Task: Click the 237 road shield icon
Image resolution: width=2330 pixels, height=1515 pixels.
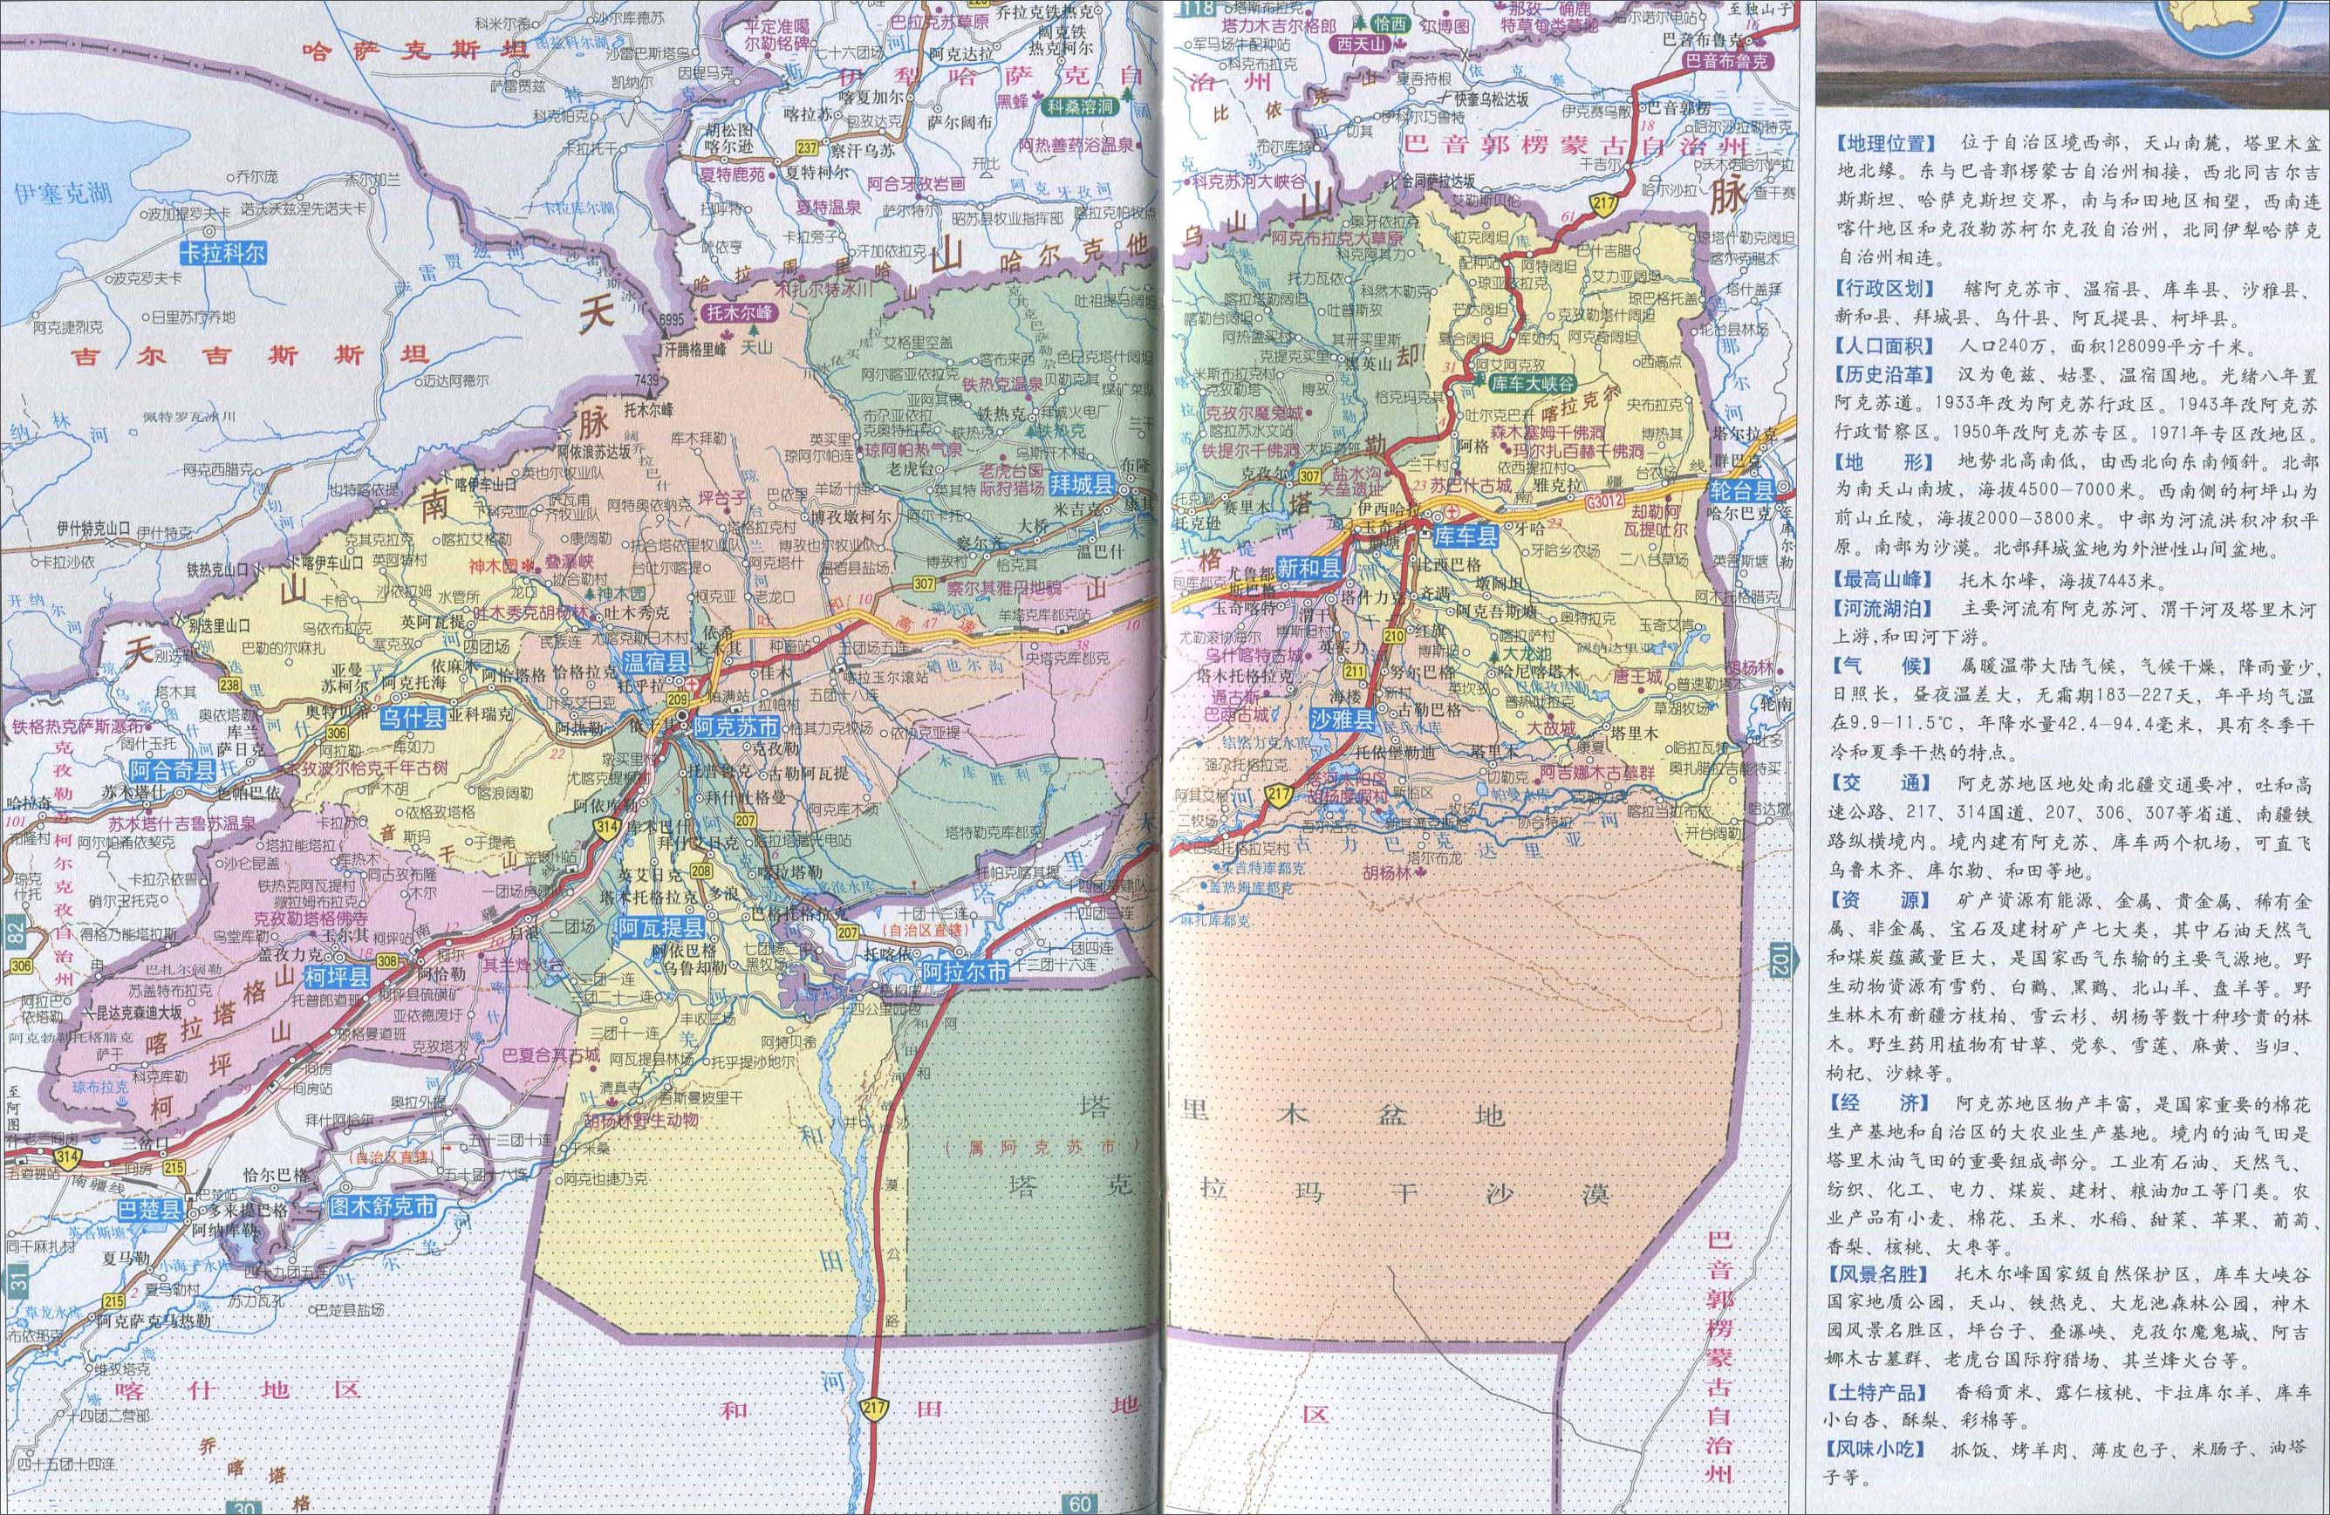Action: click(x=807, y=147)
